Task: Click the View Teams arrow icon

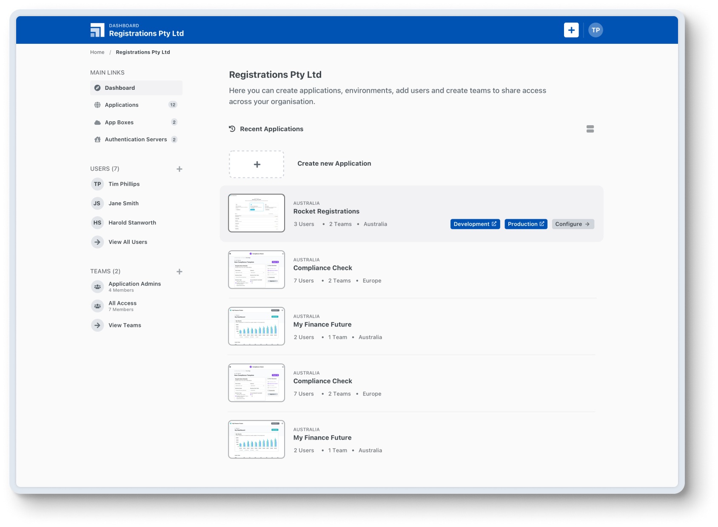Action: pyautogui.click(x=97, y=325)
